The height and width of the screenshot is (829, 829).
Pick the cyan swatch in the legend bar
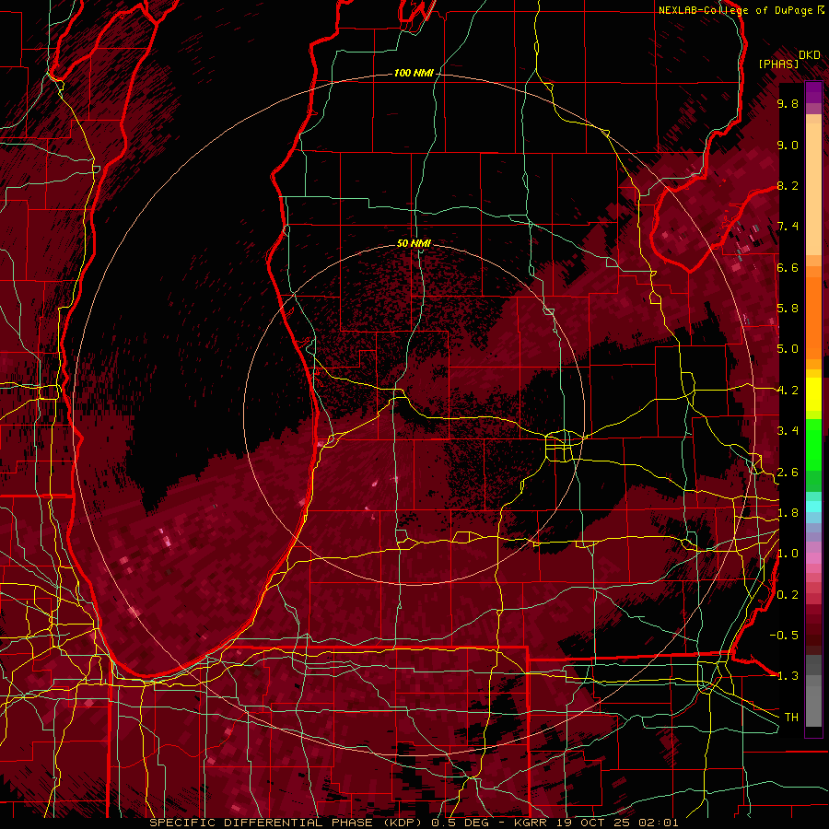coord(813,507)
